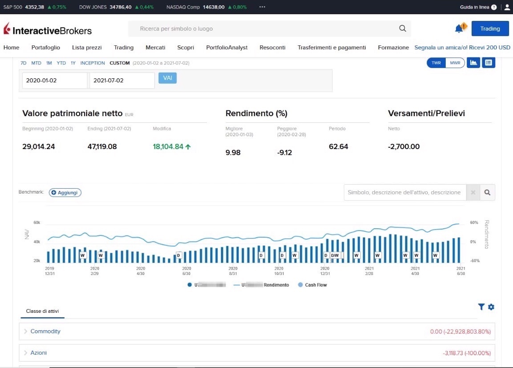Click the benchmark search magnifier button
Image resolution: width=513 pixels, height=368 pixels.
pos(487,193)
